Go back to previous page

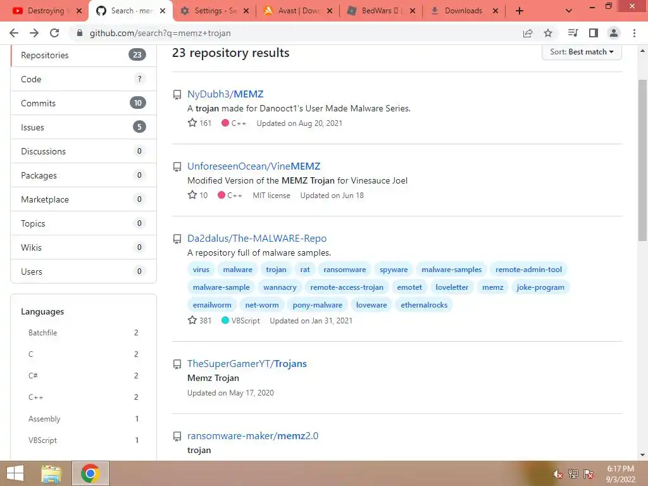(x=14, y=33)
